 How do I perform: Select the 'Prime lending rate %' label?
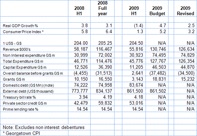click(x=20, y=109)
